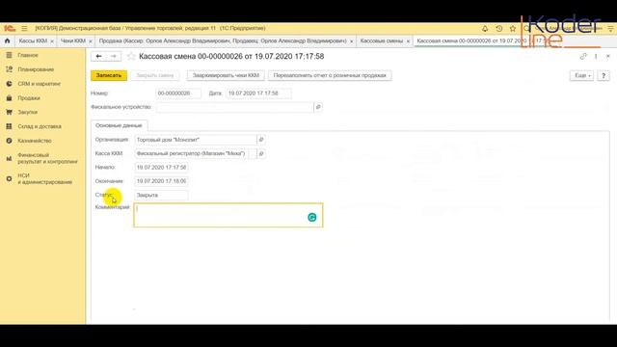Image resolution: width=617 pixels, height=347 pixels.
Task: Open the 1C main menu hamburger icon
Action: (x=24, y=28)
